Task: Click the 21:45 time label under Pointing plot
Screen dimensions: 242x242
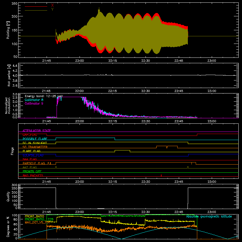Action: [47, 61]
